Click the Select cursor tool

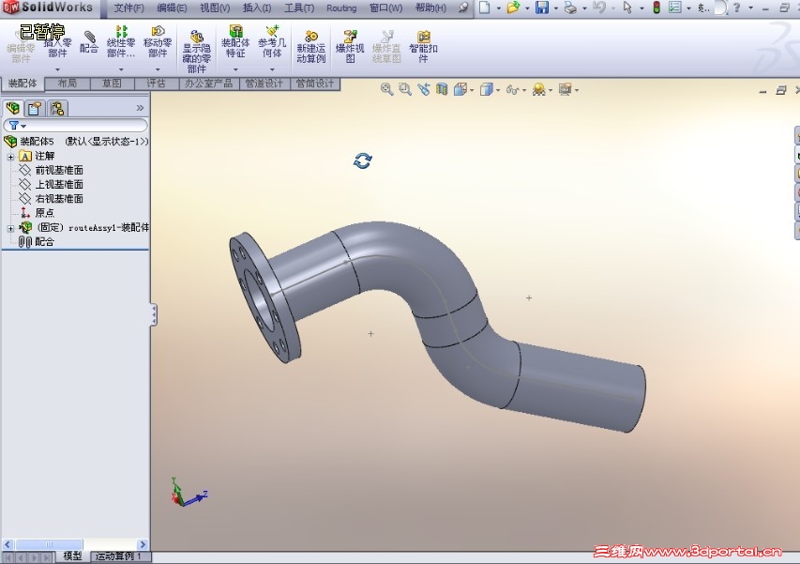627,8
